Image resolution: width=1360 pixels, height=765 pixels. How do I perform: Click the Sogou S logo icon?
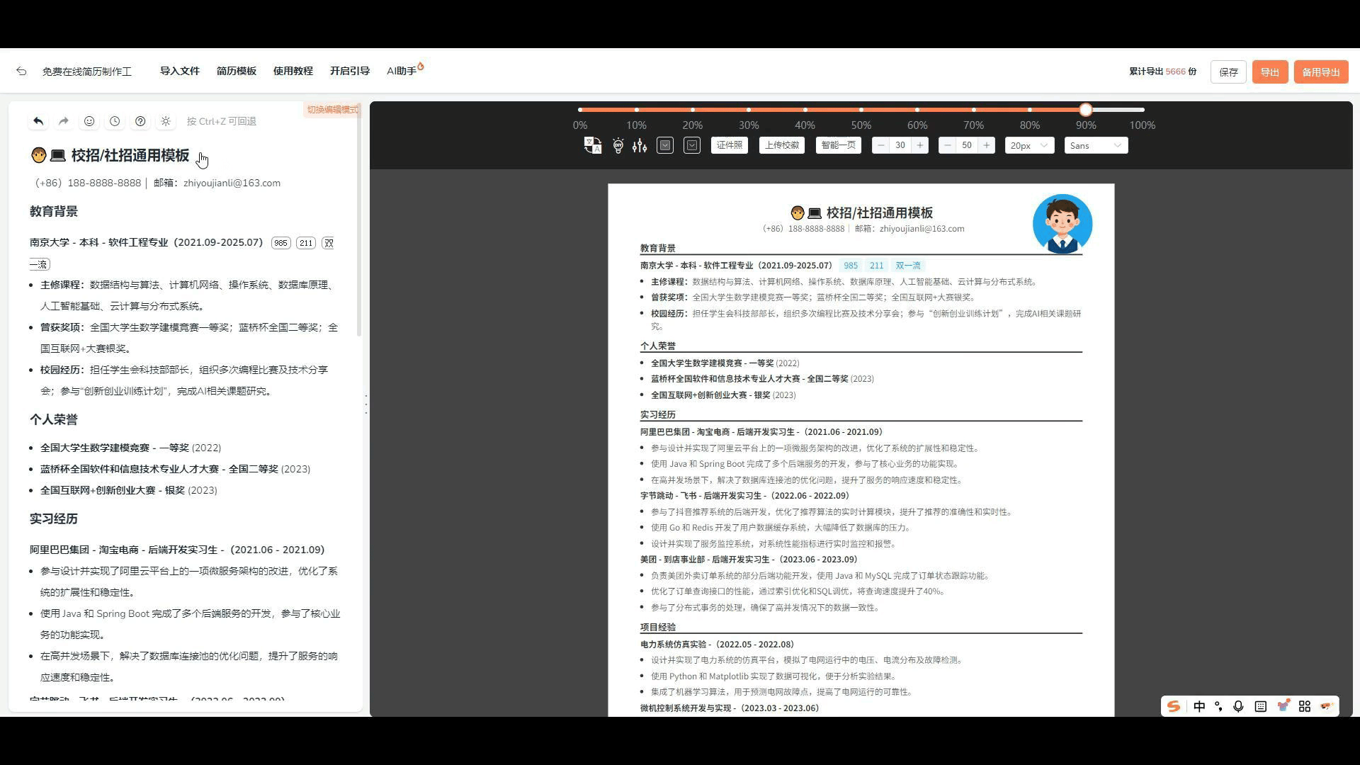(x=1174, y=707)
